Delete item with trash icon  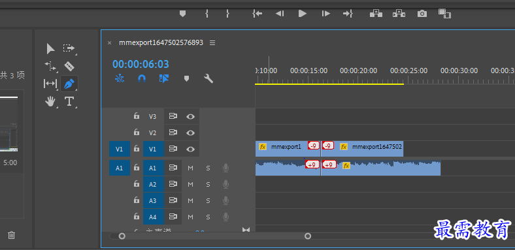(12, 235)
